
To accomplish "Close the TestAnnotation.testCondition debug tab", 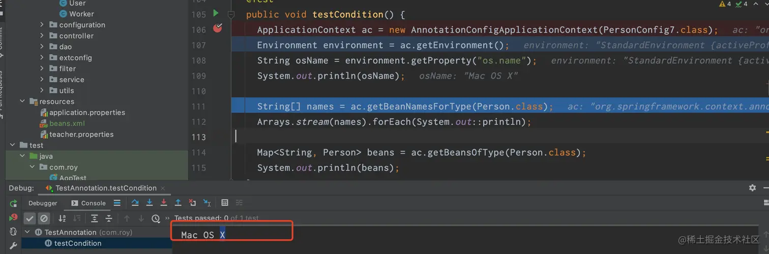I will 163,188.
